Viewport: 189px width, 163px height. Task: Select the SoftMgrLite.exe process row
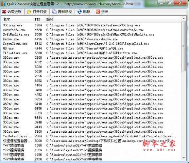point(91,35)
